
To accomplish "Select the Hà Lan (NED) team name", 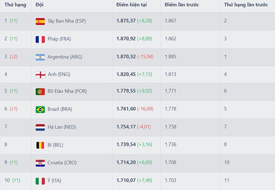I will (x=63, y=127).
